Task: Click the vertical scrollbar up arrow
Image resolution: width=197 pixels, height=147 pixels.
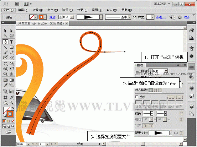Action: click(x=185, y=28)
